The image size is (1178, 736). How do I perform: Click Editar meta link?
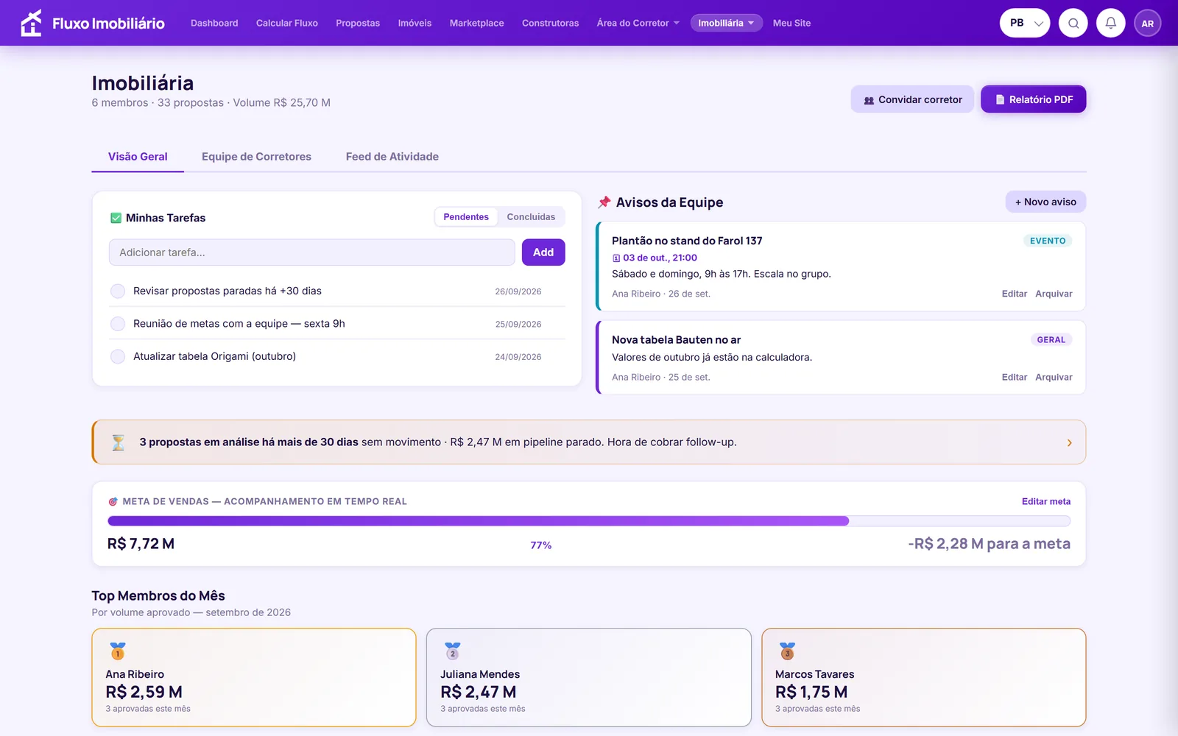[1046, 502]
